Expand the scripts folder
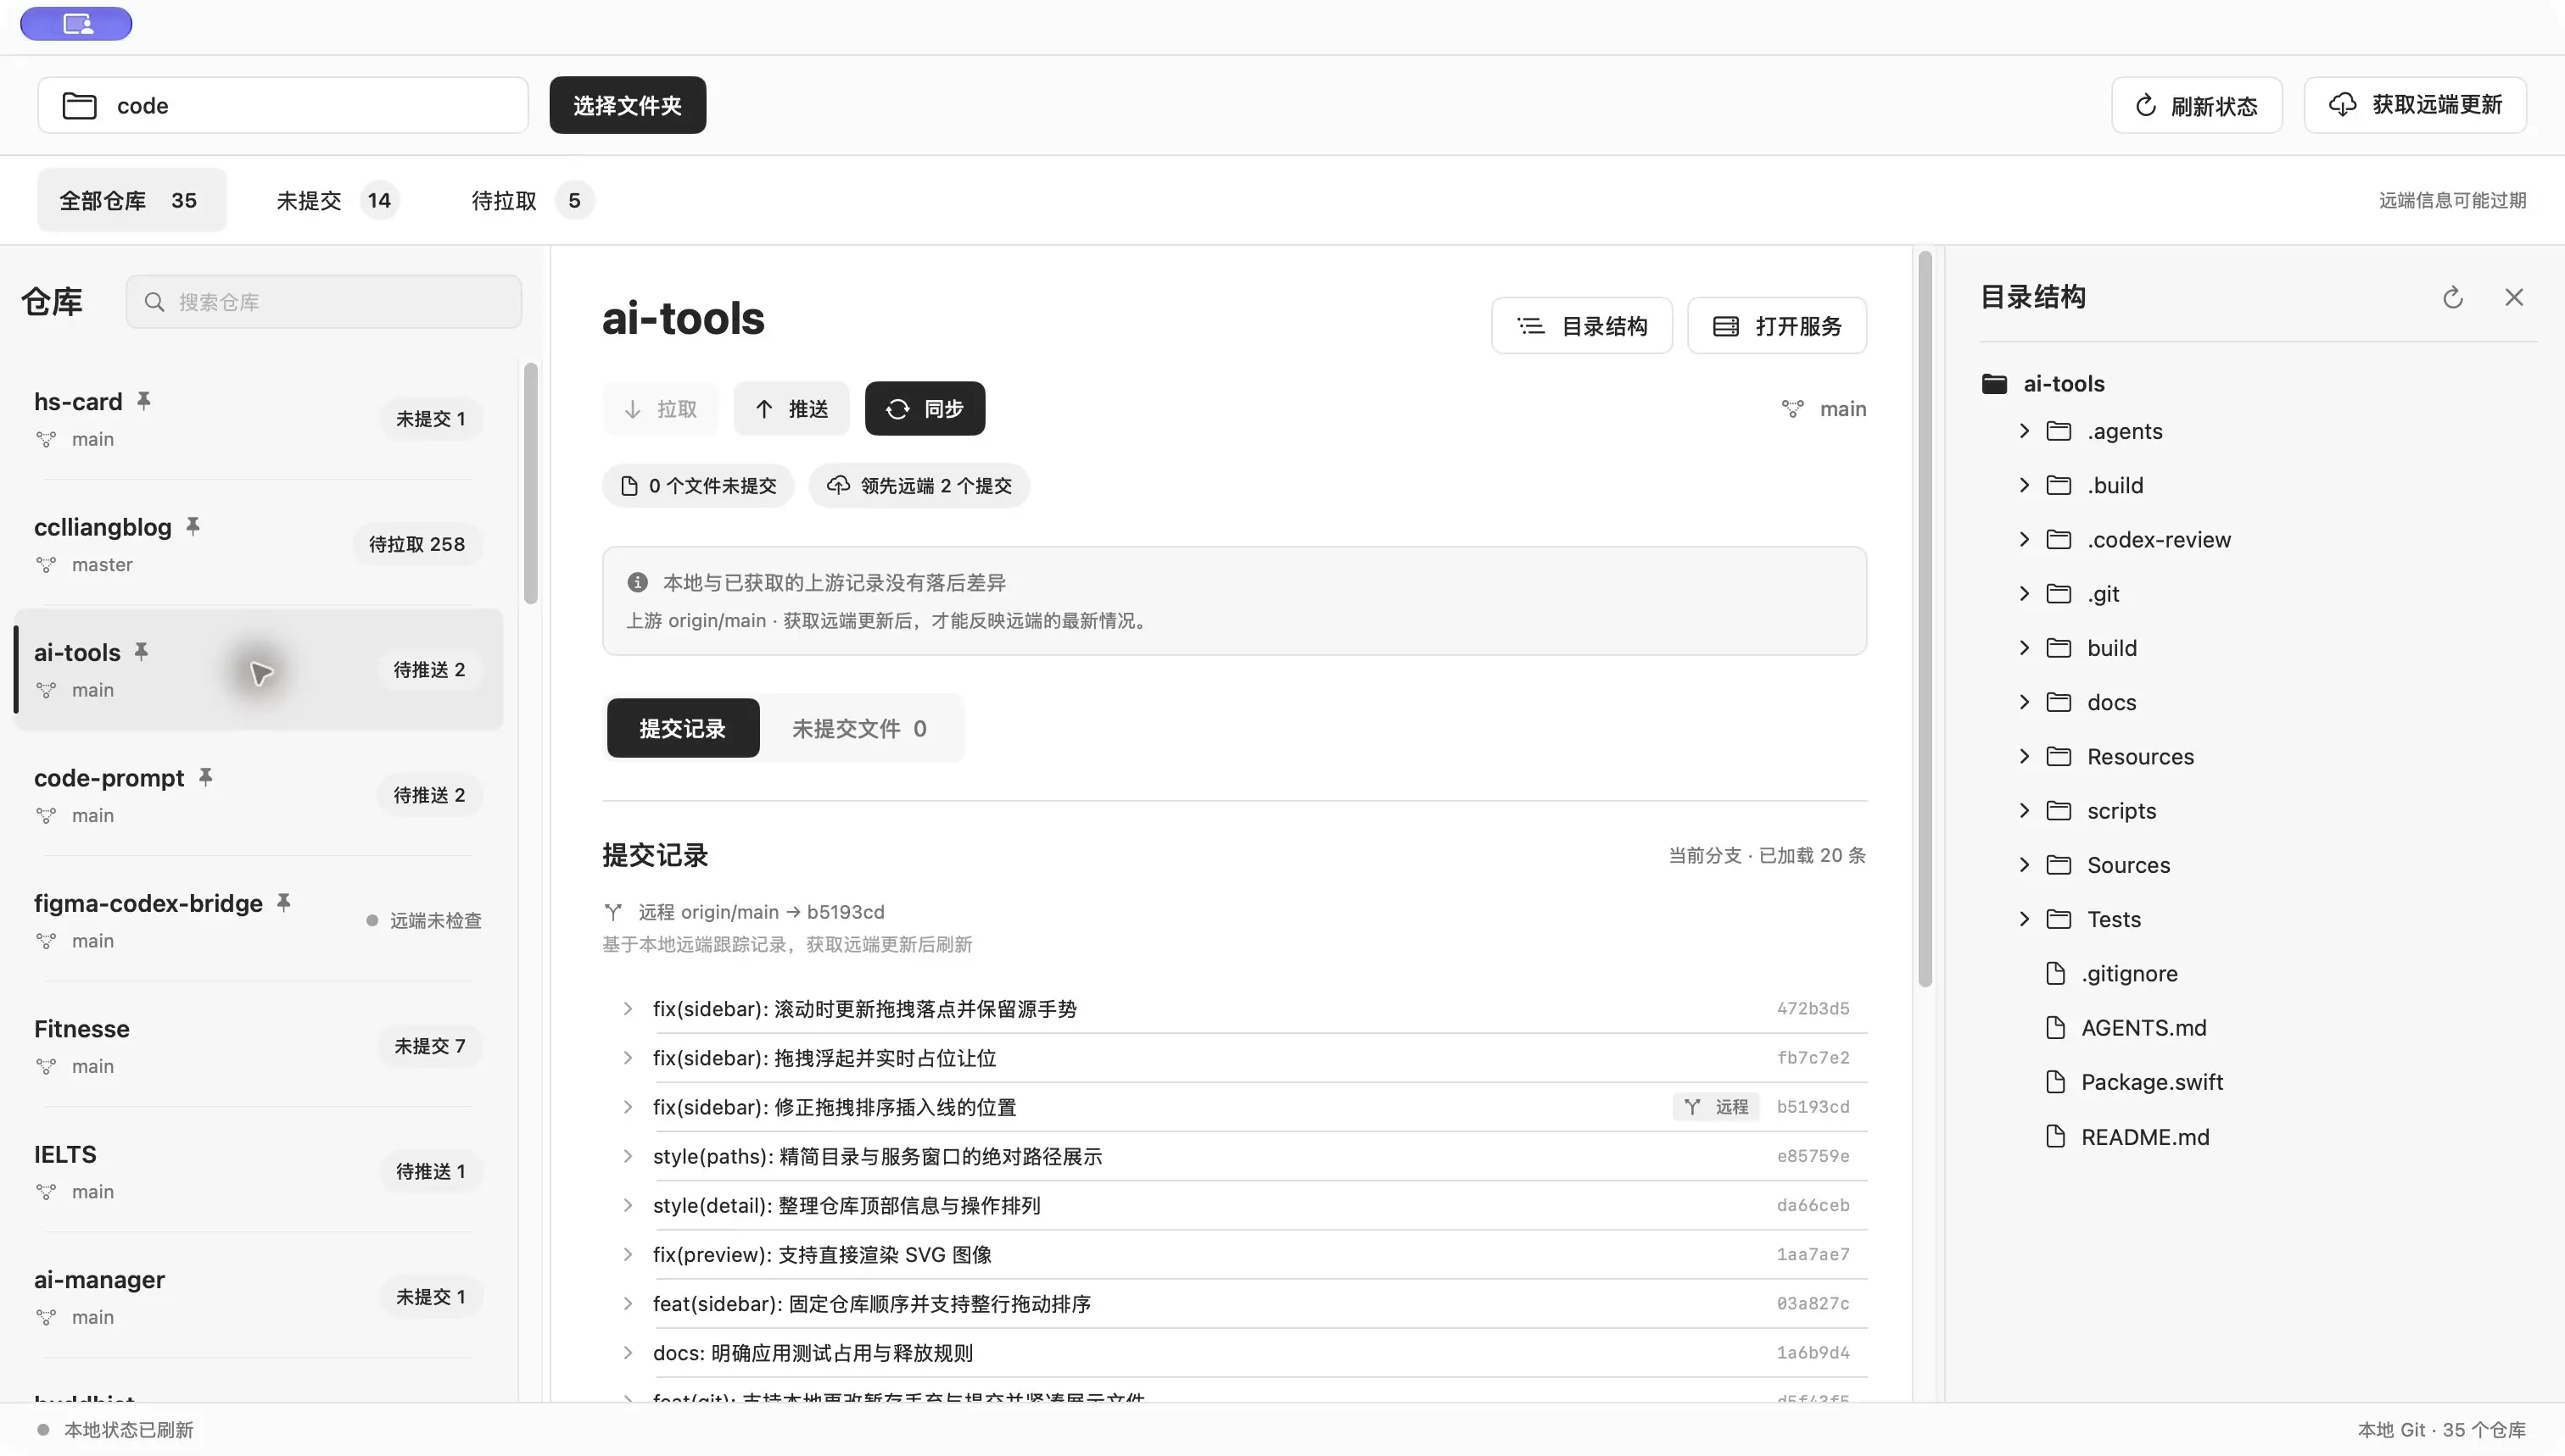The width and height of the screenshot is (2565, 1456). (2025, 811)
